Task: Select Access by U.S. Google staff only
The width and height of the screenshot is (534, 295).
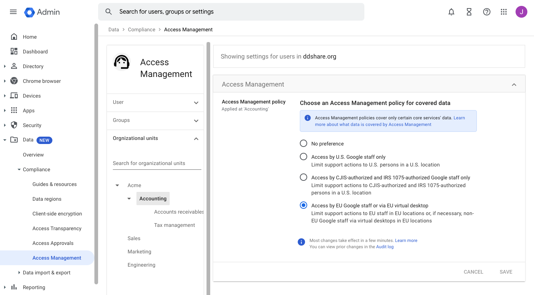Action: pos(304,157)
